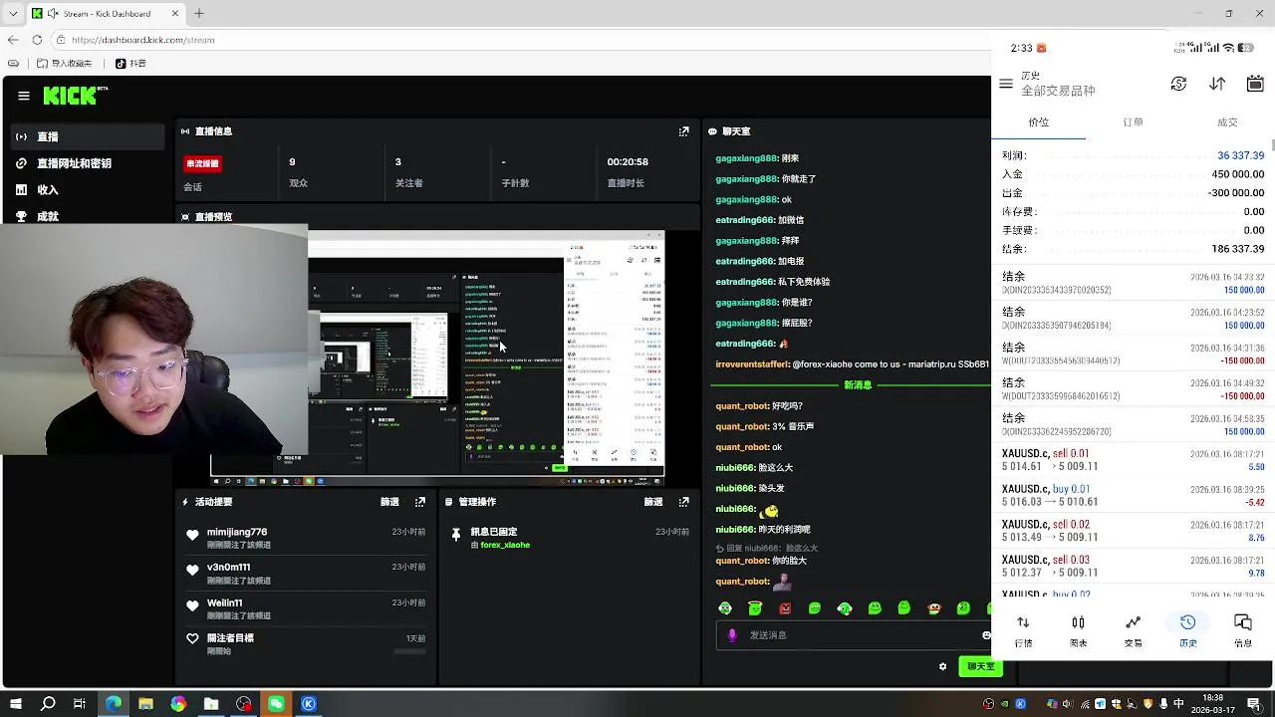Click the browser back arrow
The width and height of the screenshot is (1275, 717).
[13, 40]
